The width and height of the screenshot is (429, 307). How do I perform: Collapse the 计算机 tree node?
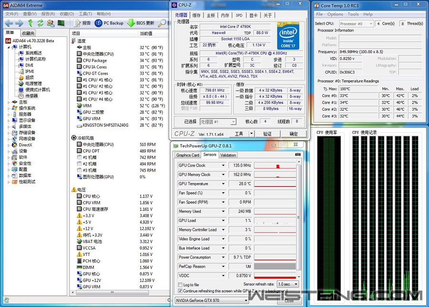tap(9, 47)
